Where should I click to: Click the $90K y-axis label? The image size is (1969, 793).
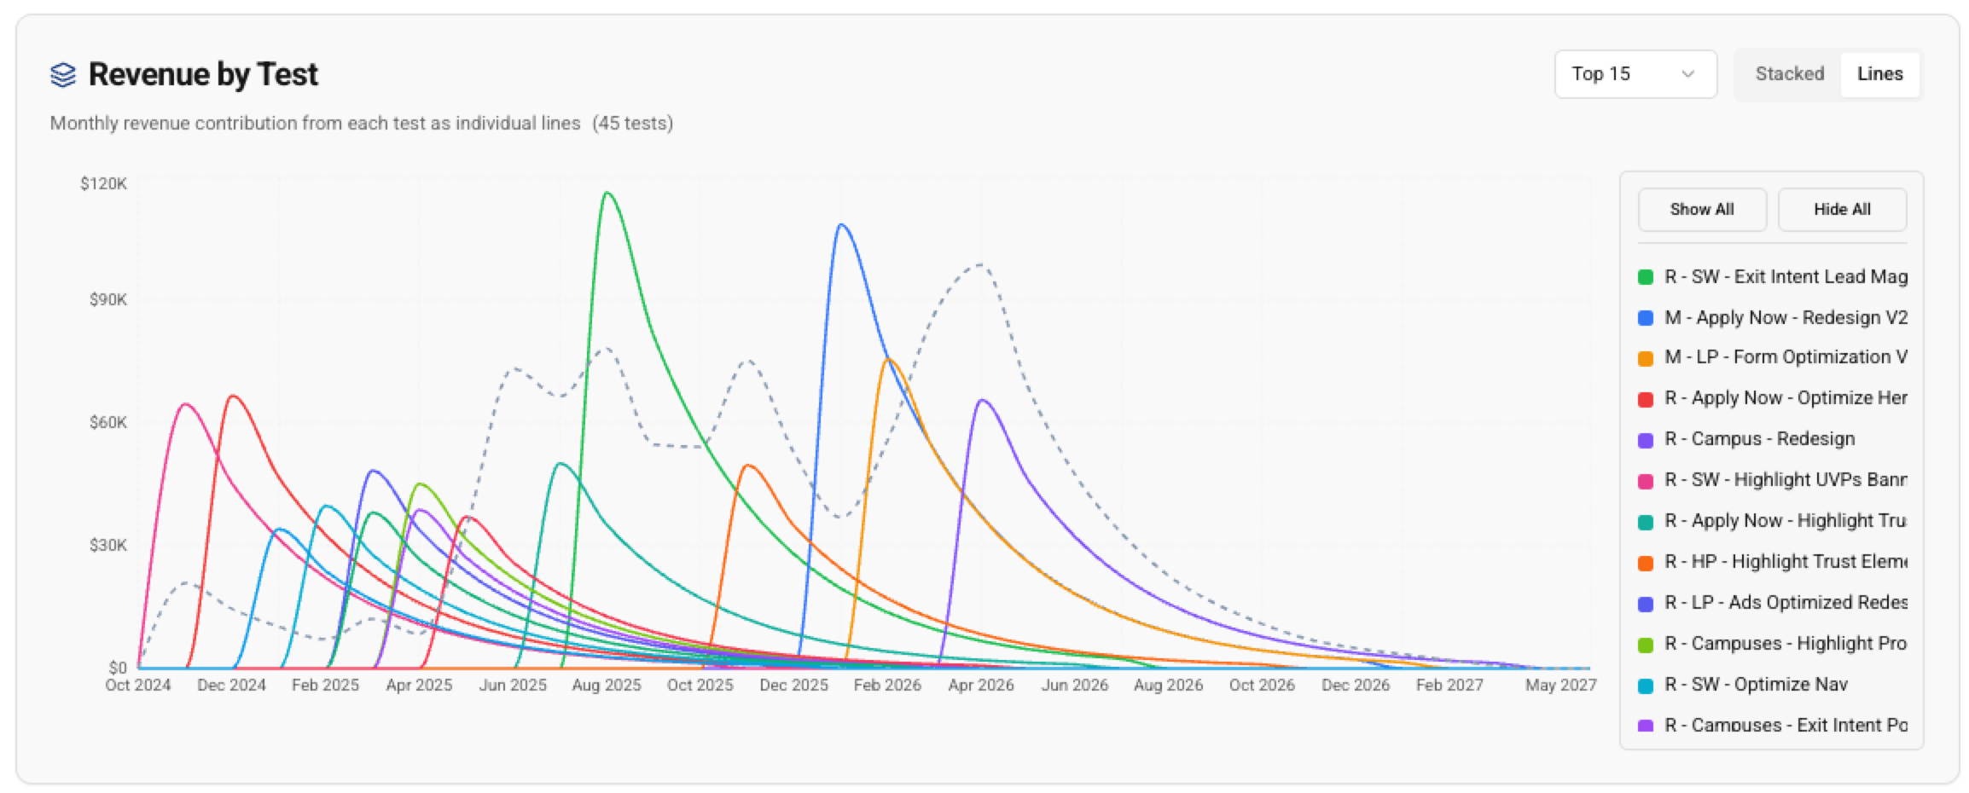(x=107, y=300)
